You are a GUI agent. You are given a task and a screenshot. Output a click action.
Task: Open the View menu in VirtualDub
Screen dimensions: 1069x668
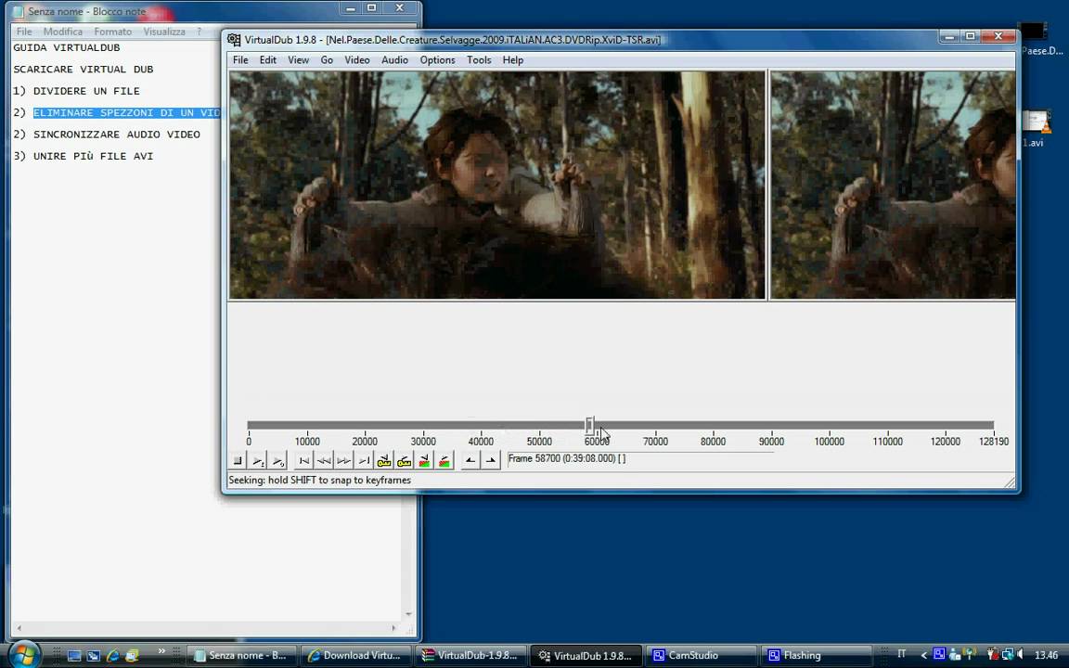pos(298,60)
